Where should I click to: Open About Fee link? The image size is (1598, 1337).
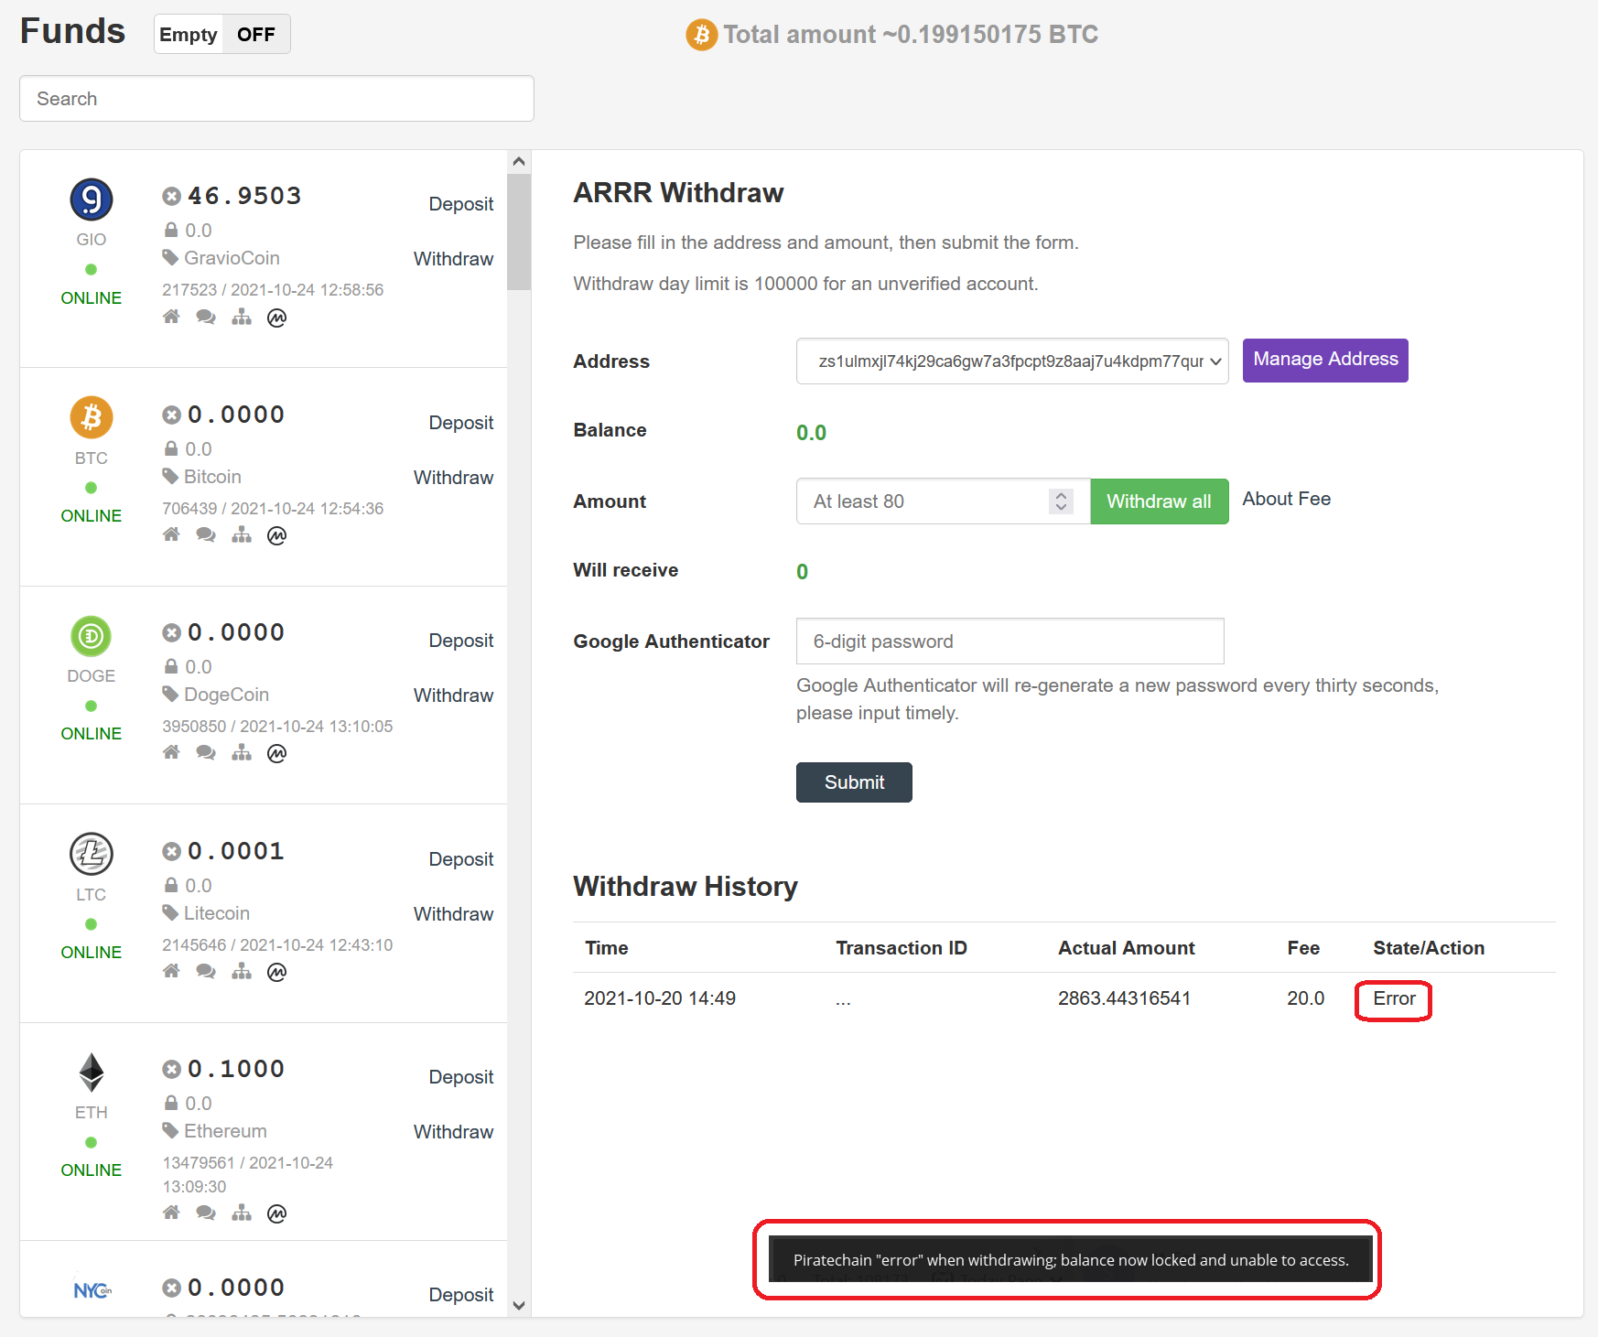[1286, 499]
